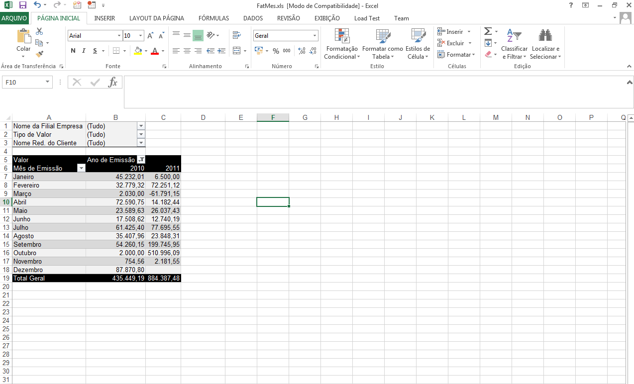Select the Format Painter brush icon
This screenshot has height=384, width=634.
click(40, 54)
